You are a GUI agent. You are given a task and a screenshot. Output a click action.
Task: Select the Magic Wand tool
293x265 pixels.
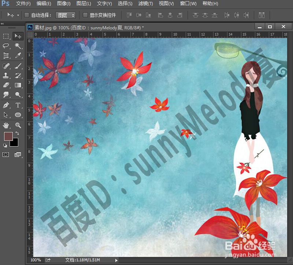(x=18, y=45)
